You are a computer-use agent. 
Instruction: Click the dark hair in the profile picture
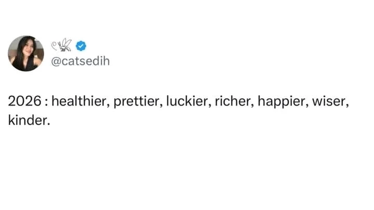coord(17,56)
